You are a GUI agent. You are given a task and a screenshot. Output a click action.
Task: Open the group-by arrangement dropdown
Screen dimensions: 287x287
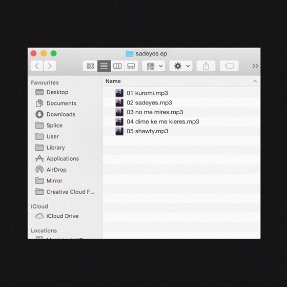pos(154,66)
